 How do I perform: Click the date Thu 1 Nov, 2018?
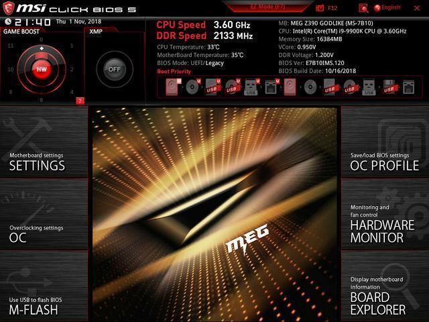(78, 21)
